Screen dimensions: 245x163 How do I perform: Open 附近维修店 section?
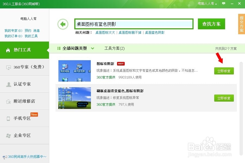pyautogui.click(x=24, y=101)
